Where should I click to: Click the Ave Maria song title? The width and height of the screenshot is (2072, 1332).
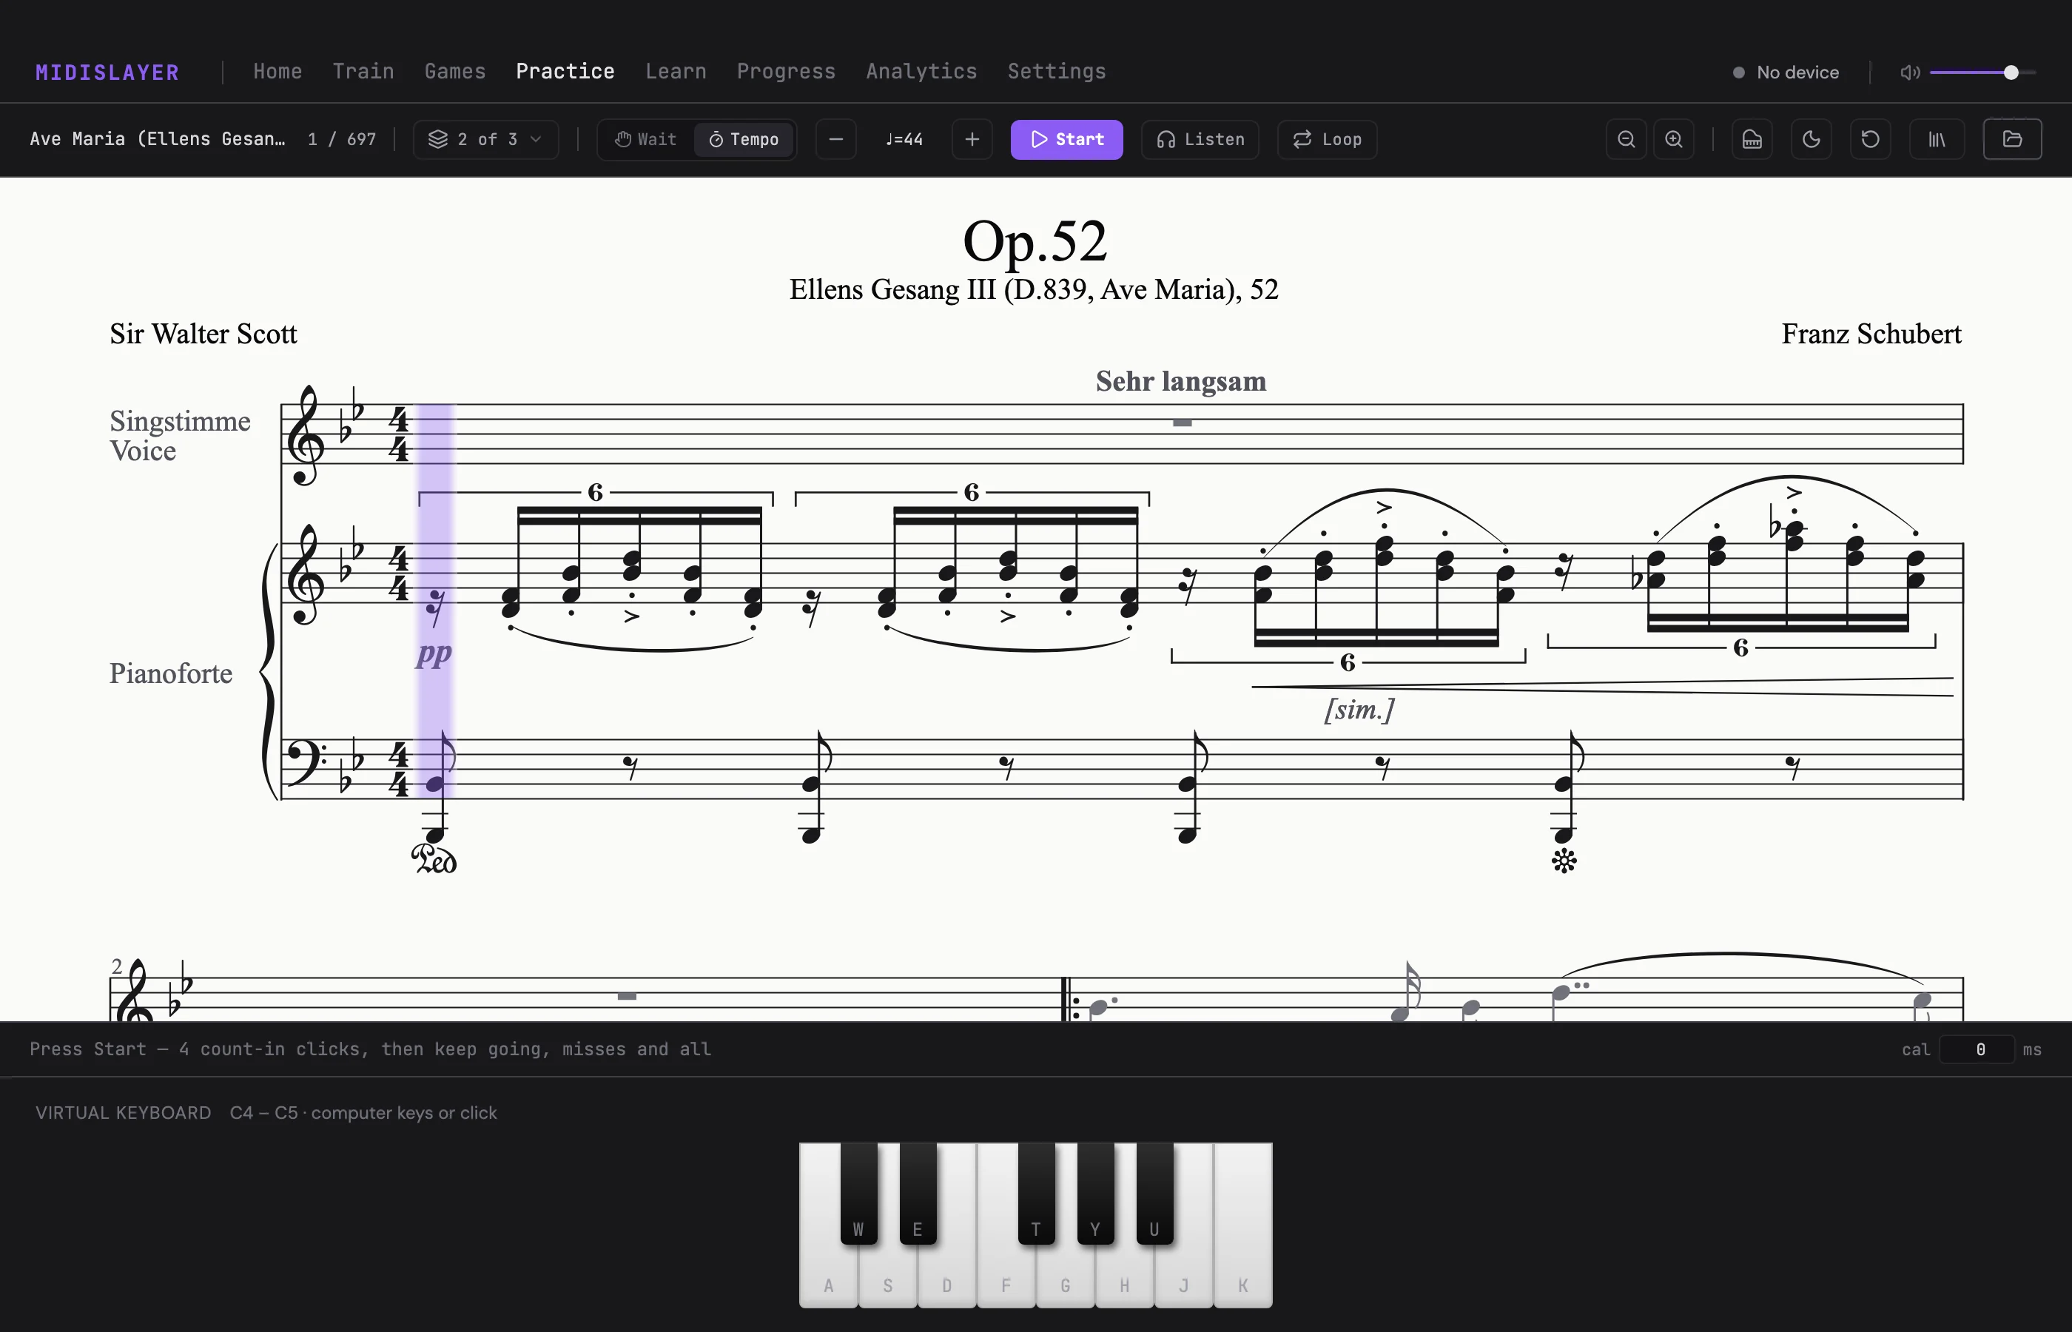pyautogui.click(x=158, y=139)
